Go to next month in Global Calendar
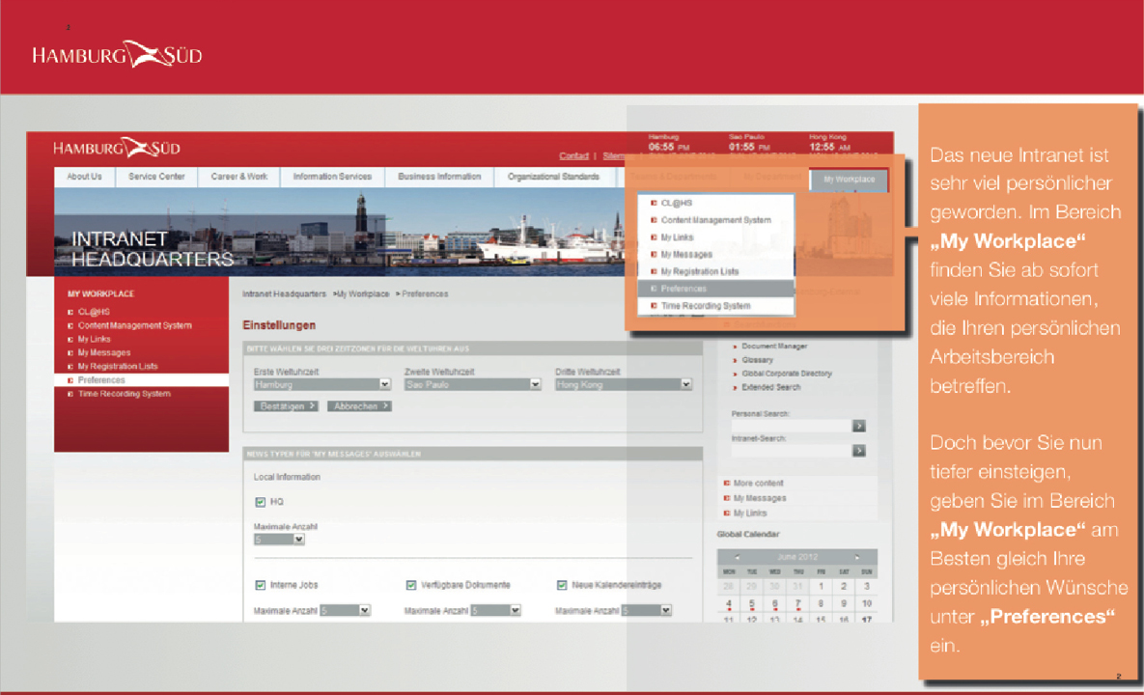Screen dimensions: 1144x695 click(857, 557)
